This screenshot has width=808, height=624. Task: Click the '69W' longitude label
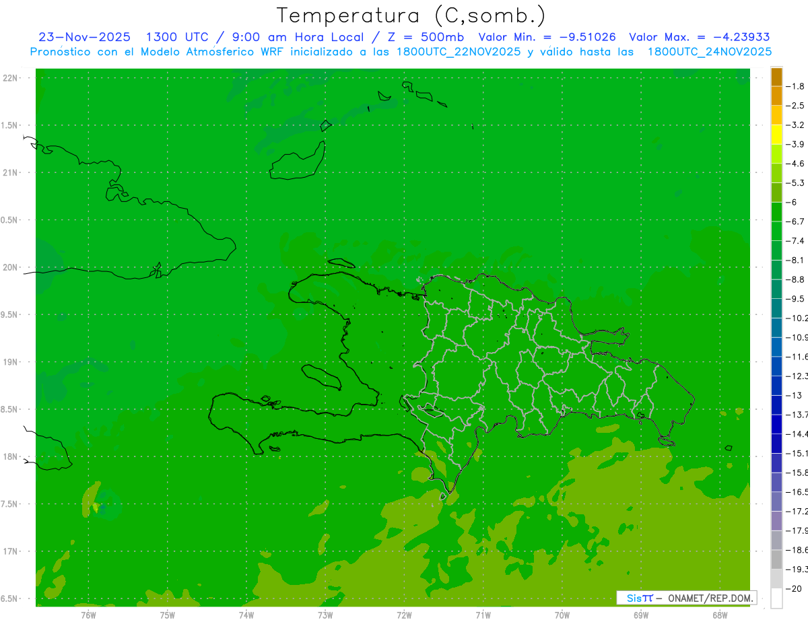pos(641,615)
